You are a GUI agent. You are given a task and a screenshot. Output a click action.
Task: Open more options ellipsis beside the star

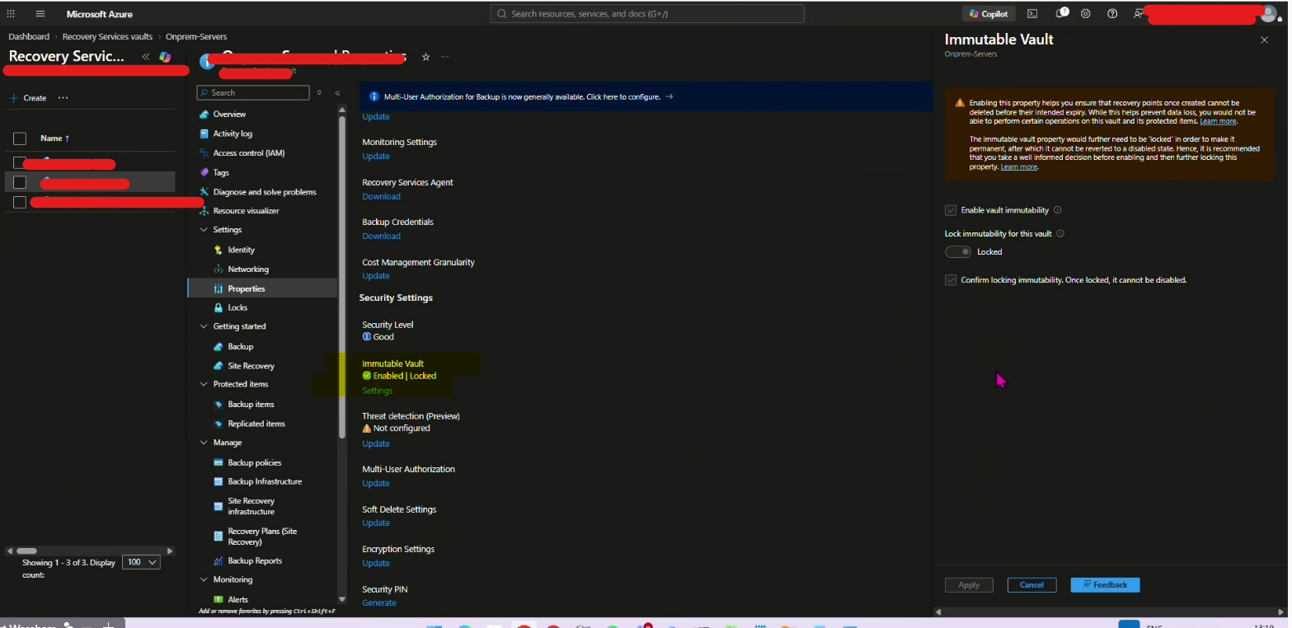tap(445, 57)
